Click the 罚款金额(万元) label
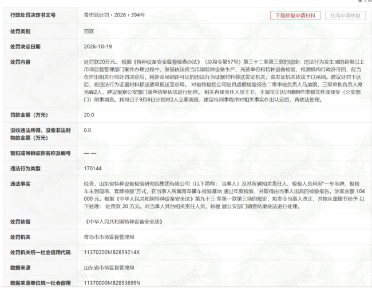The height and width of the screenshot is (288, 372). 29,115
